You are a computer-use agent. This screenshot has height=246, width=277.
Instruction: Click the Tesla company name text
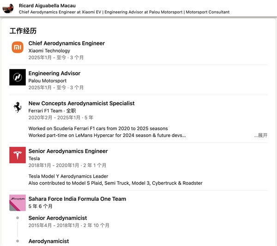pos(34,158)
